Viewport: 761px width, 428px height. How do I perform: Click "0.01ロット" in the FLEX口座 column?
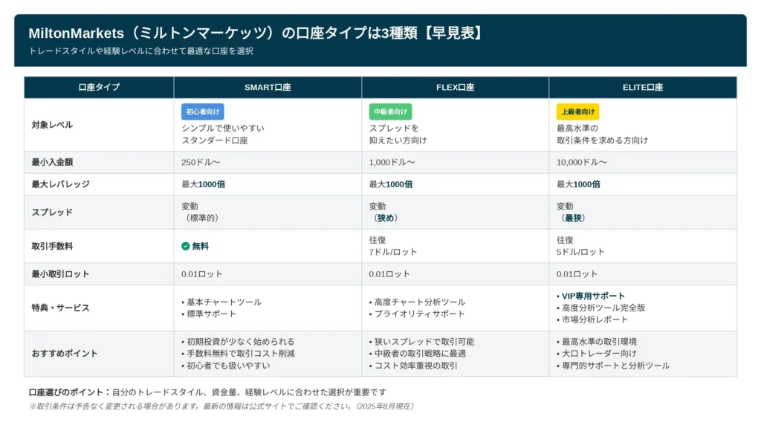[x=389, y=273]
